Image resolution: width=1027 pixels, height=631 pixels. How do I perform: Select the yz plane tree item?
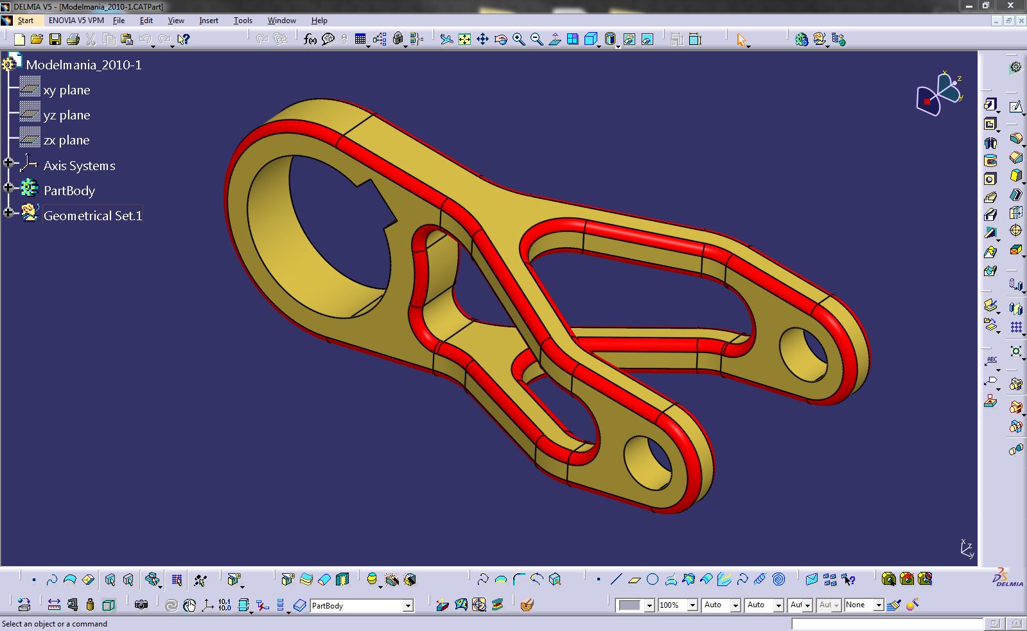click(67, 116)
